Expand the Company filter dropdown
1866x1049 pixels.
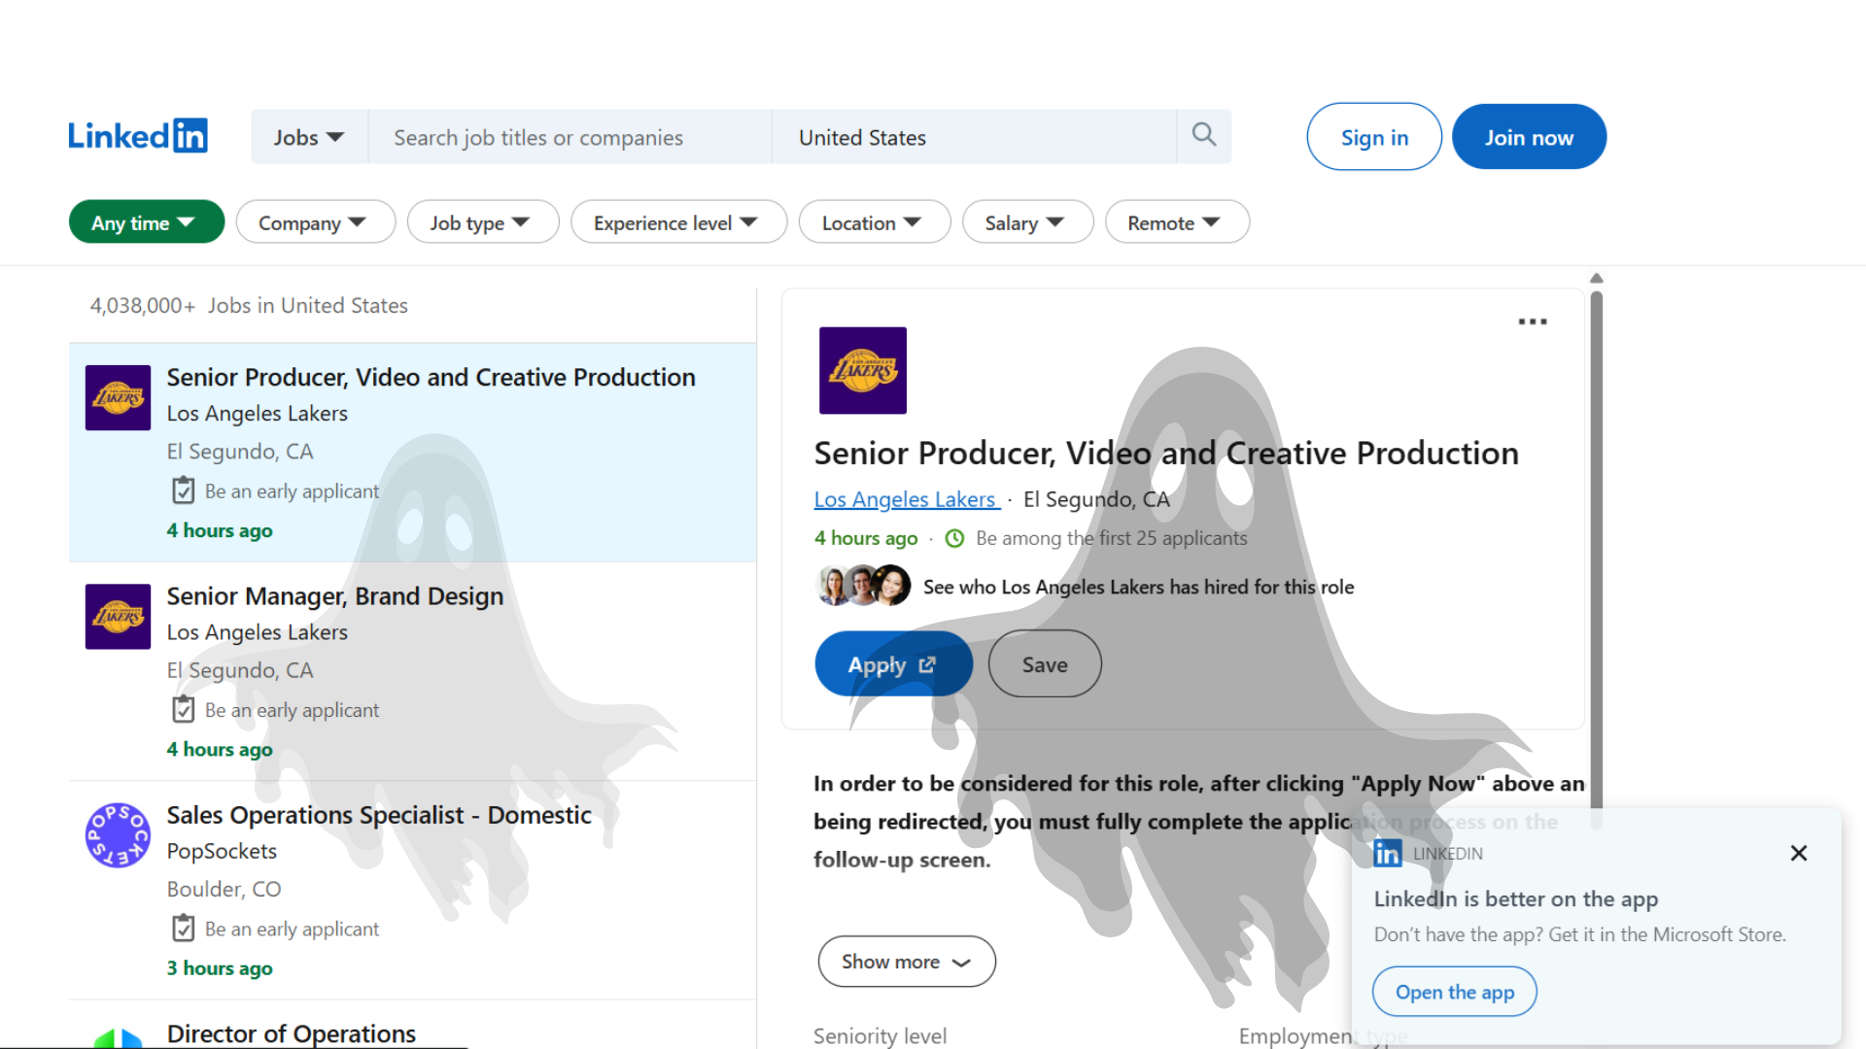point(315,222)
